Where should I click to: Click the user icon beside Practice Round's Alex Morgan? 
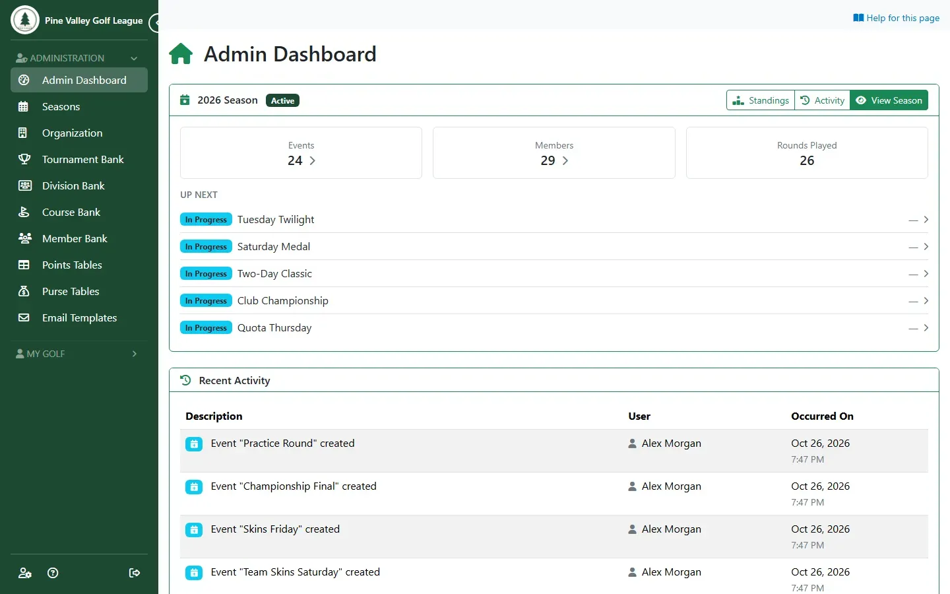(x=633, y=444)
